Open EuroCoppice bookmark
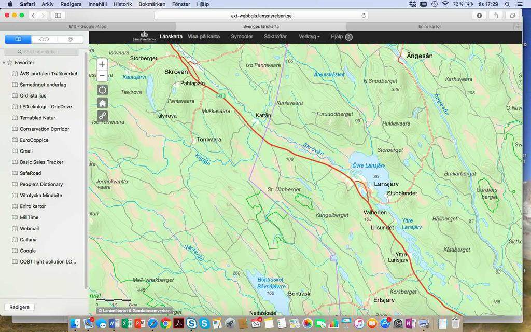 tap(34, 140)
